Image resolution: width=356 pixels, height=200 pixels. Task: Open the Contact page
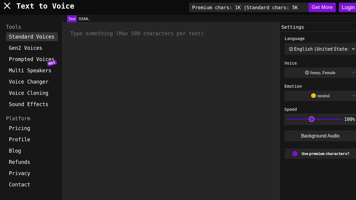coord(20,185)
